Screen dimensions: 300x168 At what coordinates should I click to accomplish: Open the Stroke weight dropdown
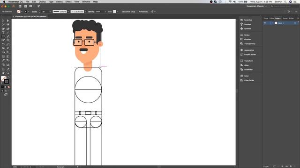click(50, 12)
